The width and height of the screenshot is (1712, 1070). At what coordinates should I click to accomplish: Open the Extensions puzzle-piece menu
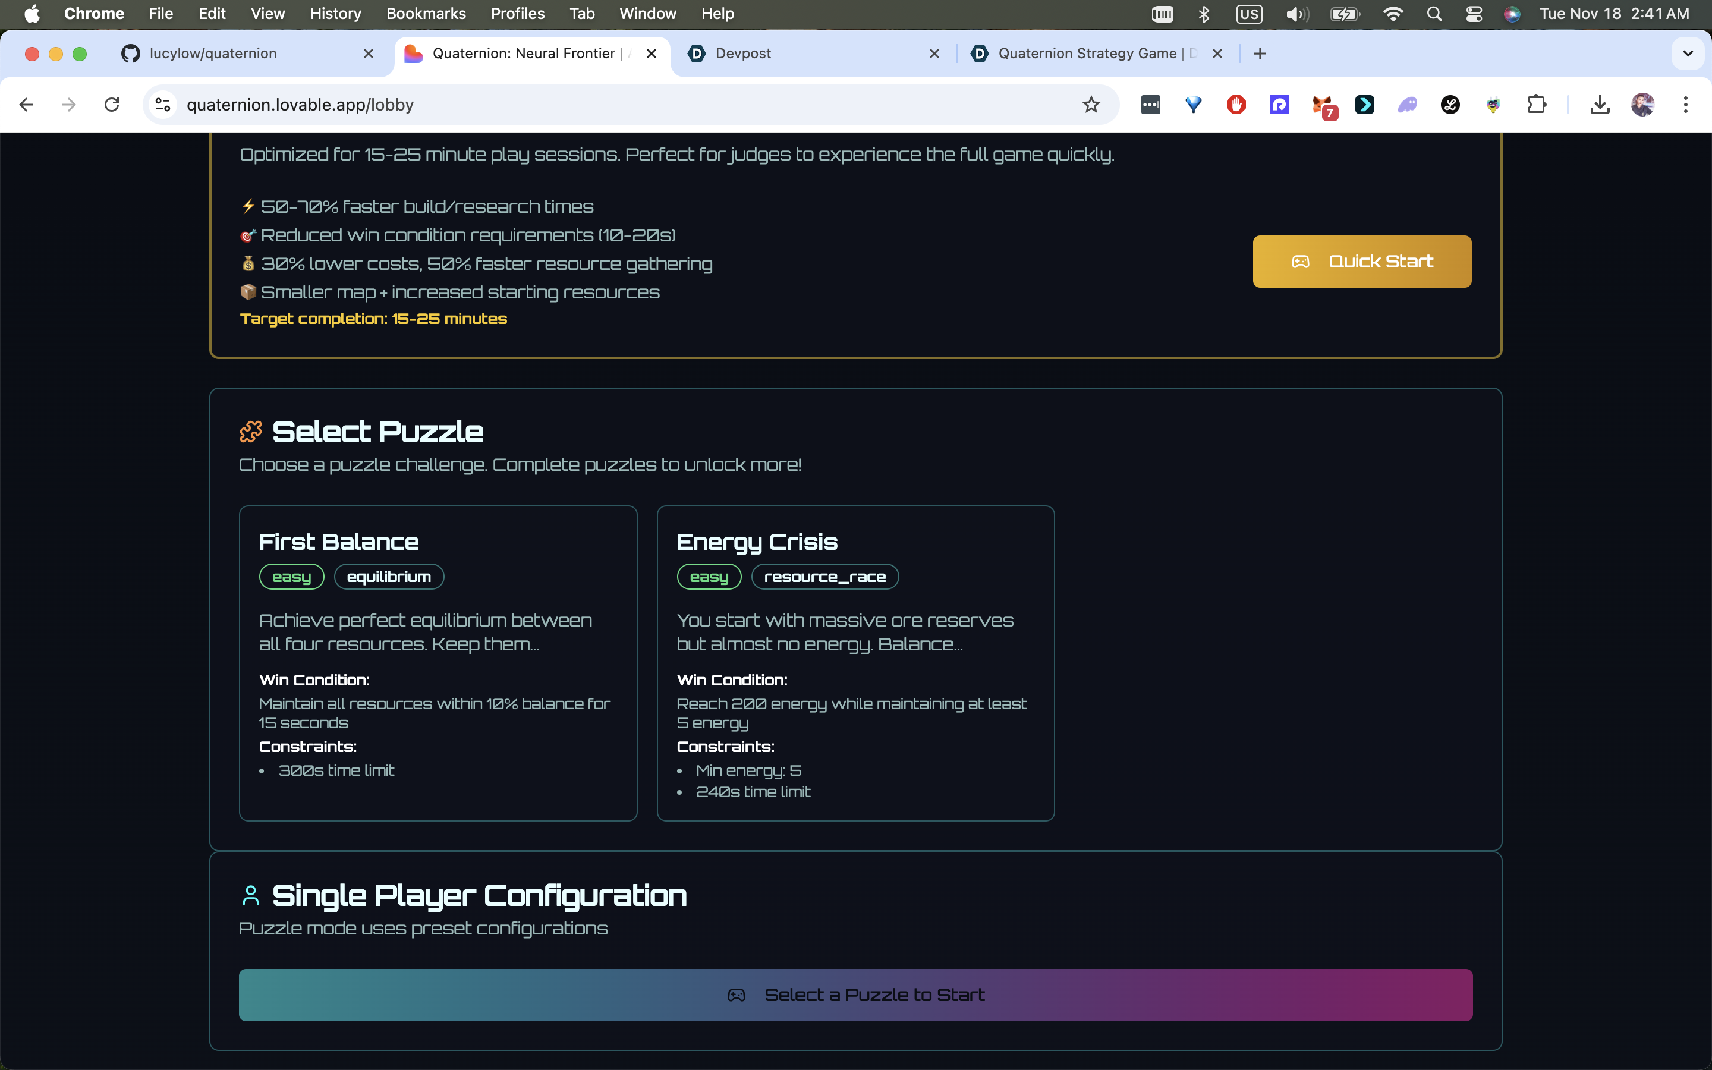[x=1536, y=105]
